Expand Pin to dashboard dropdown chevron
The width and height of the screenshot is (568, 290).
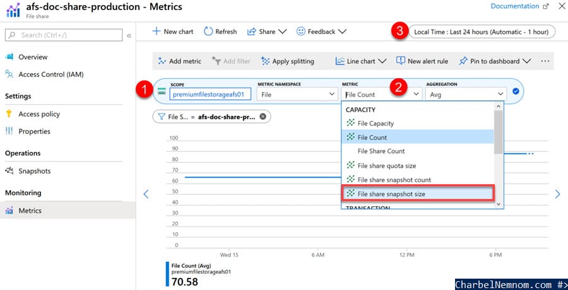coord(527,61)
